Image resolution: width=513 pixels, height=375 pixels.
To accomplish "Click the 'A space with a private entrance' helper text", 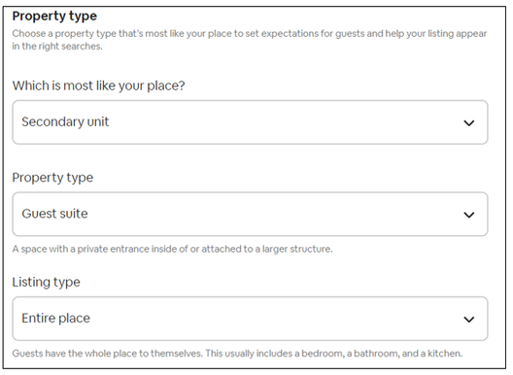I will 172,249.
